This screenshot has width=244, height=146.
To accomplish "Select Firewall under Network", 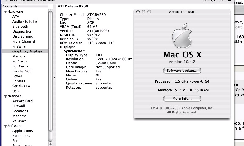I will click(19, 106).
